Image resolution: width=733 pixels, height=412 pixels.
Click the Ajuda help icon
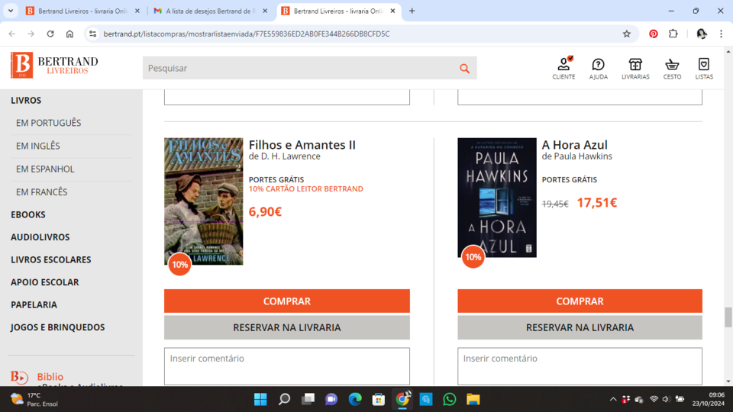tap(598, 67)
